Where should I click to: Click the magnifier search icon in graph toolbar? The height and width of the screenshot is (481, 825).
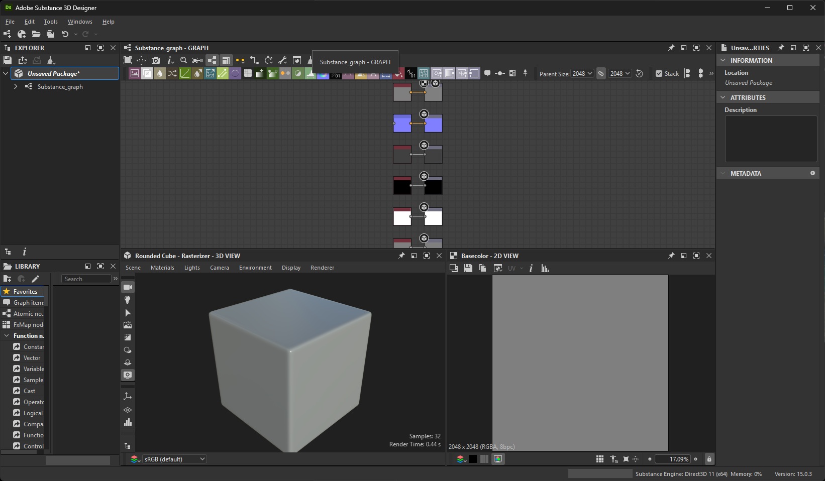184,60
